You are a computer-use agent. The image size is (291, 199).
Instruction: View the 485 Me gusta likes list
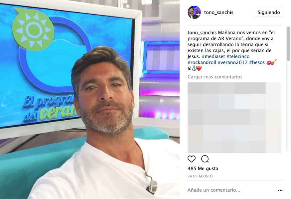[x=203, y=168]
